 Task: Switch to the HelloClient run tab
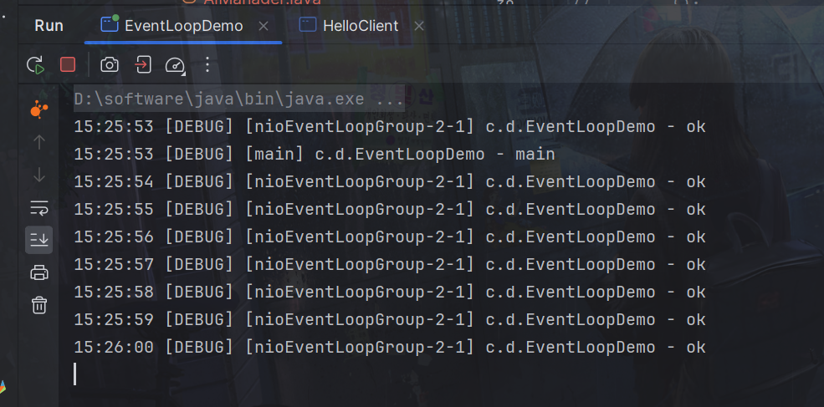pos(360,26)
